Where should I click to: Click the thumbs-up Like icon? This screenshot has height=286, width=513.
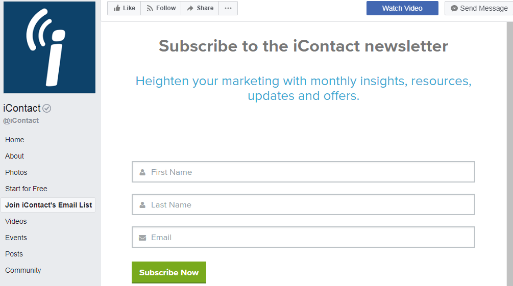(117, 8)
